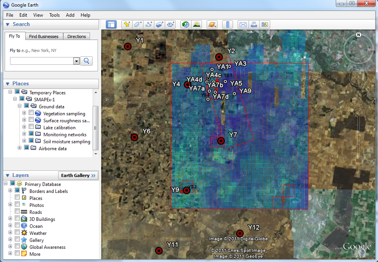This screenshot has width=378, height=262.
Task: Enable Surface roughness sampling checkbox
Action: click(x=31, y=120)
